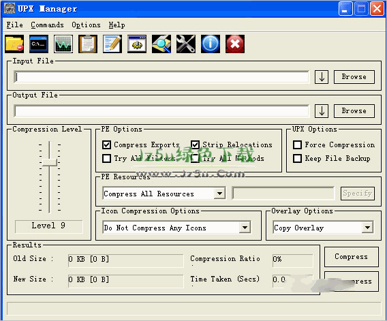Uncheck Compress Exports checkbox
The image size is (387, 321).
(x=106, y=144)
